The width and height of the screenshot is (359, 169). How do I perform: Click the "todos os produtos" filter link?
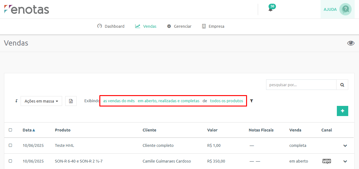pyautogui.click(x=227, y=101)
